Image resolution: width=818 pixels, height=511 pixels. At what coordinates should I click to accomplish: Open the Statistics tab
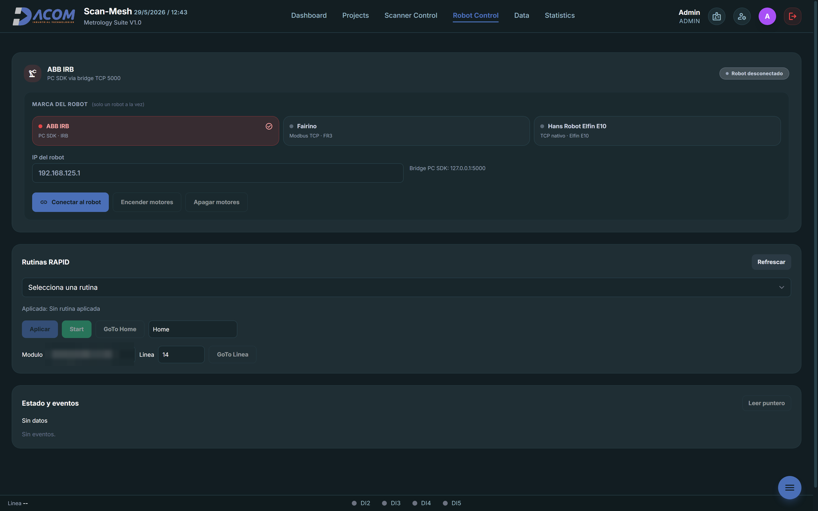[x=560, y=15]
